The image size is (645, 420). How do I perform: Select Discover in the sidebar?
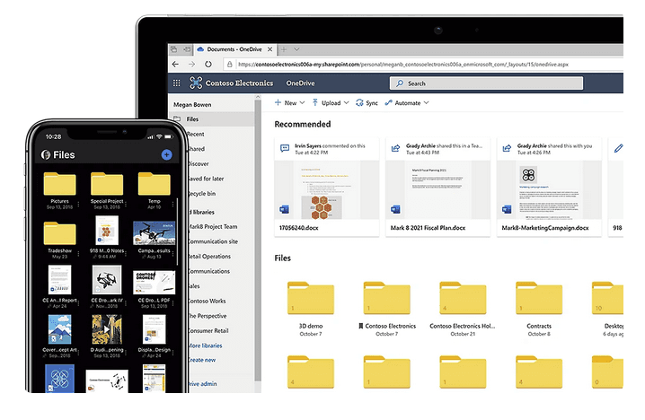(199, 163)
